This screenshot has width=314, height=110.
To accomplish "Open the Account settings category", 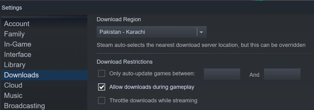I will click(x=17, y=24).
